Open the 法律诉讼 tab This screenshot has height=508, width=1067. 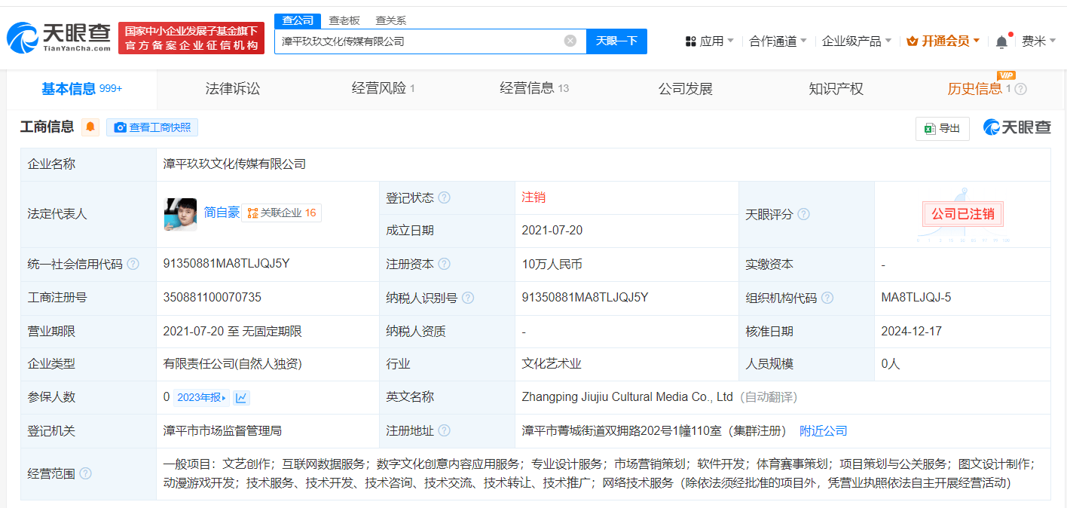coord(232,89)
